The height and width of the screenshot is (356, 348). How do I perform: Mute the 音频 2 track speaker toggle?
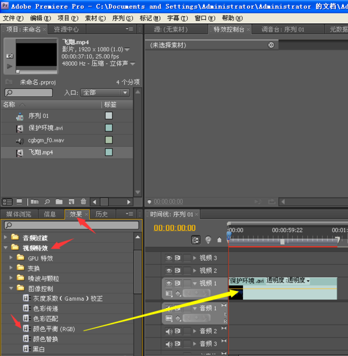point(169,331)
